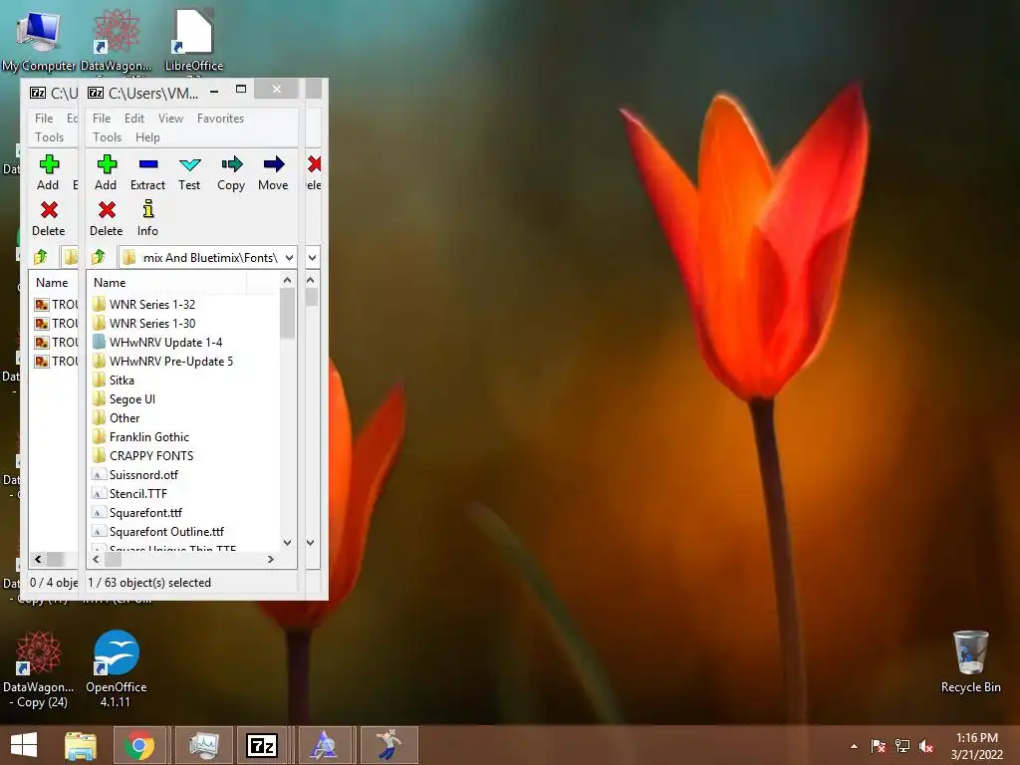Screen dimensions: 1020x765
Task: Click Add in the back-left 7-Zip window
Action: click(48, 173)
